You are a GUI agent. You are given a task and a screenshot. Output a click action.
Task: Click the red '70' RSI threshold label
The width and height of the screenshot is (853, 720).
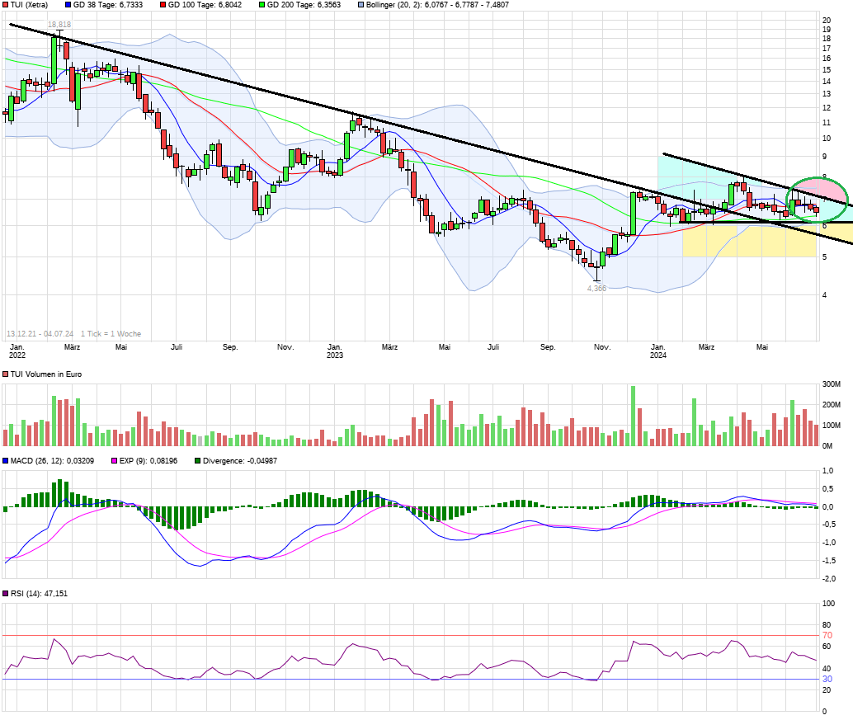[x=827, y=636]
